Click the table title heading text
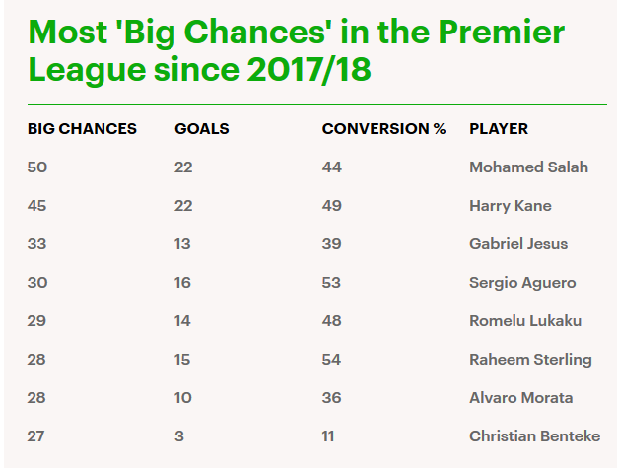617x468 pixels. (x=296, y=51)
